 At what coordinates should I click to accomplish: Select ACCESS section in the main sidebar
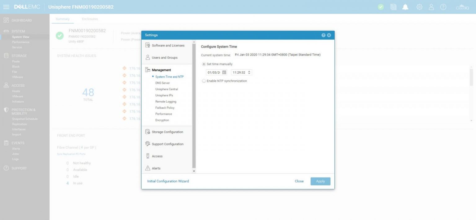[x=18, y=86]
